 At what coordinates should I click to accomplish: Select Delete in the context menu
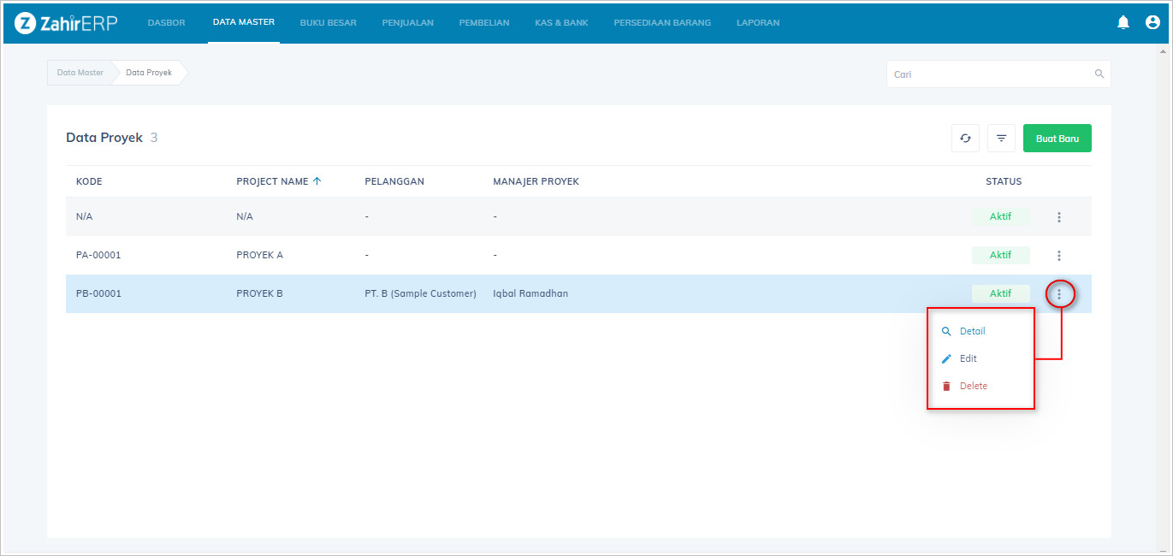[973, 387]
